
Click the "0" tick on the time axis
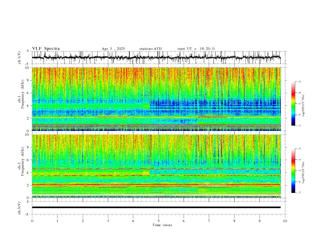[x=32, y=221]
